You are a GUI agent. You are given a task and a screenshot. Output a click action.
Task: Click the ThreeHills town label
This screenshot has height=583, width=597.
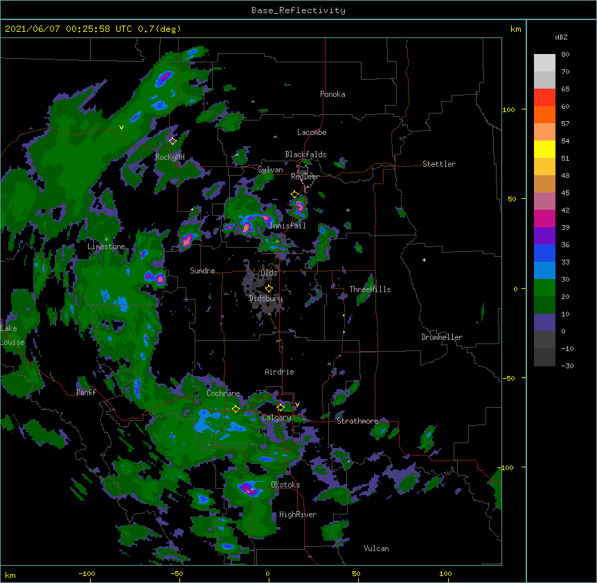(x=370, y=289)
